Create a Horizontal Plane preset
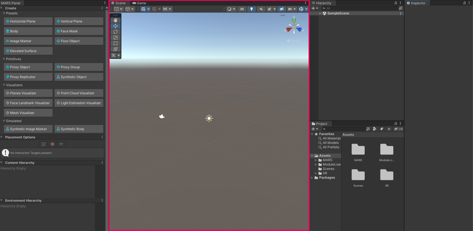This screenshot has height=231, width=473. 28,21
